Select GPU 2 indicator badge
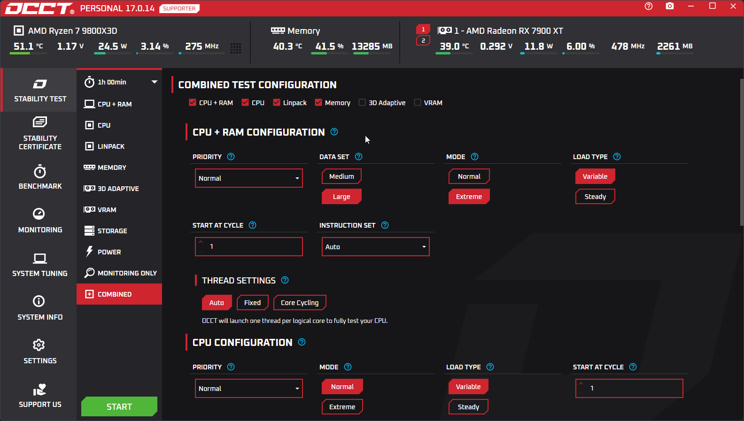This screenshot has width=744, height=421. point(423,41)
